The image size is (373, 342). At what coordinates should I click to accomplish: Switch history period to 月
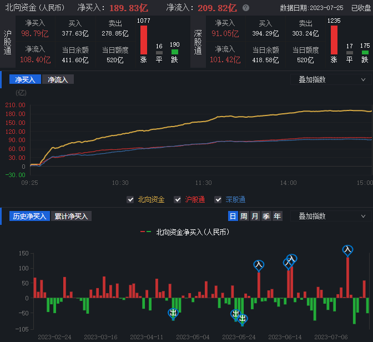pos(255,216)
